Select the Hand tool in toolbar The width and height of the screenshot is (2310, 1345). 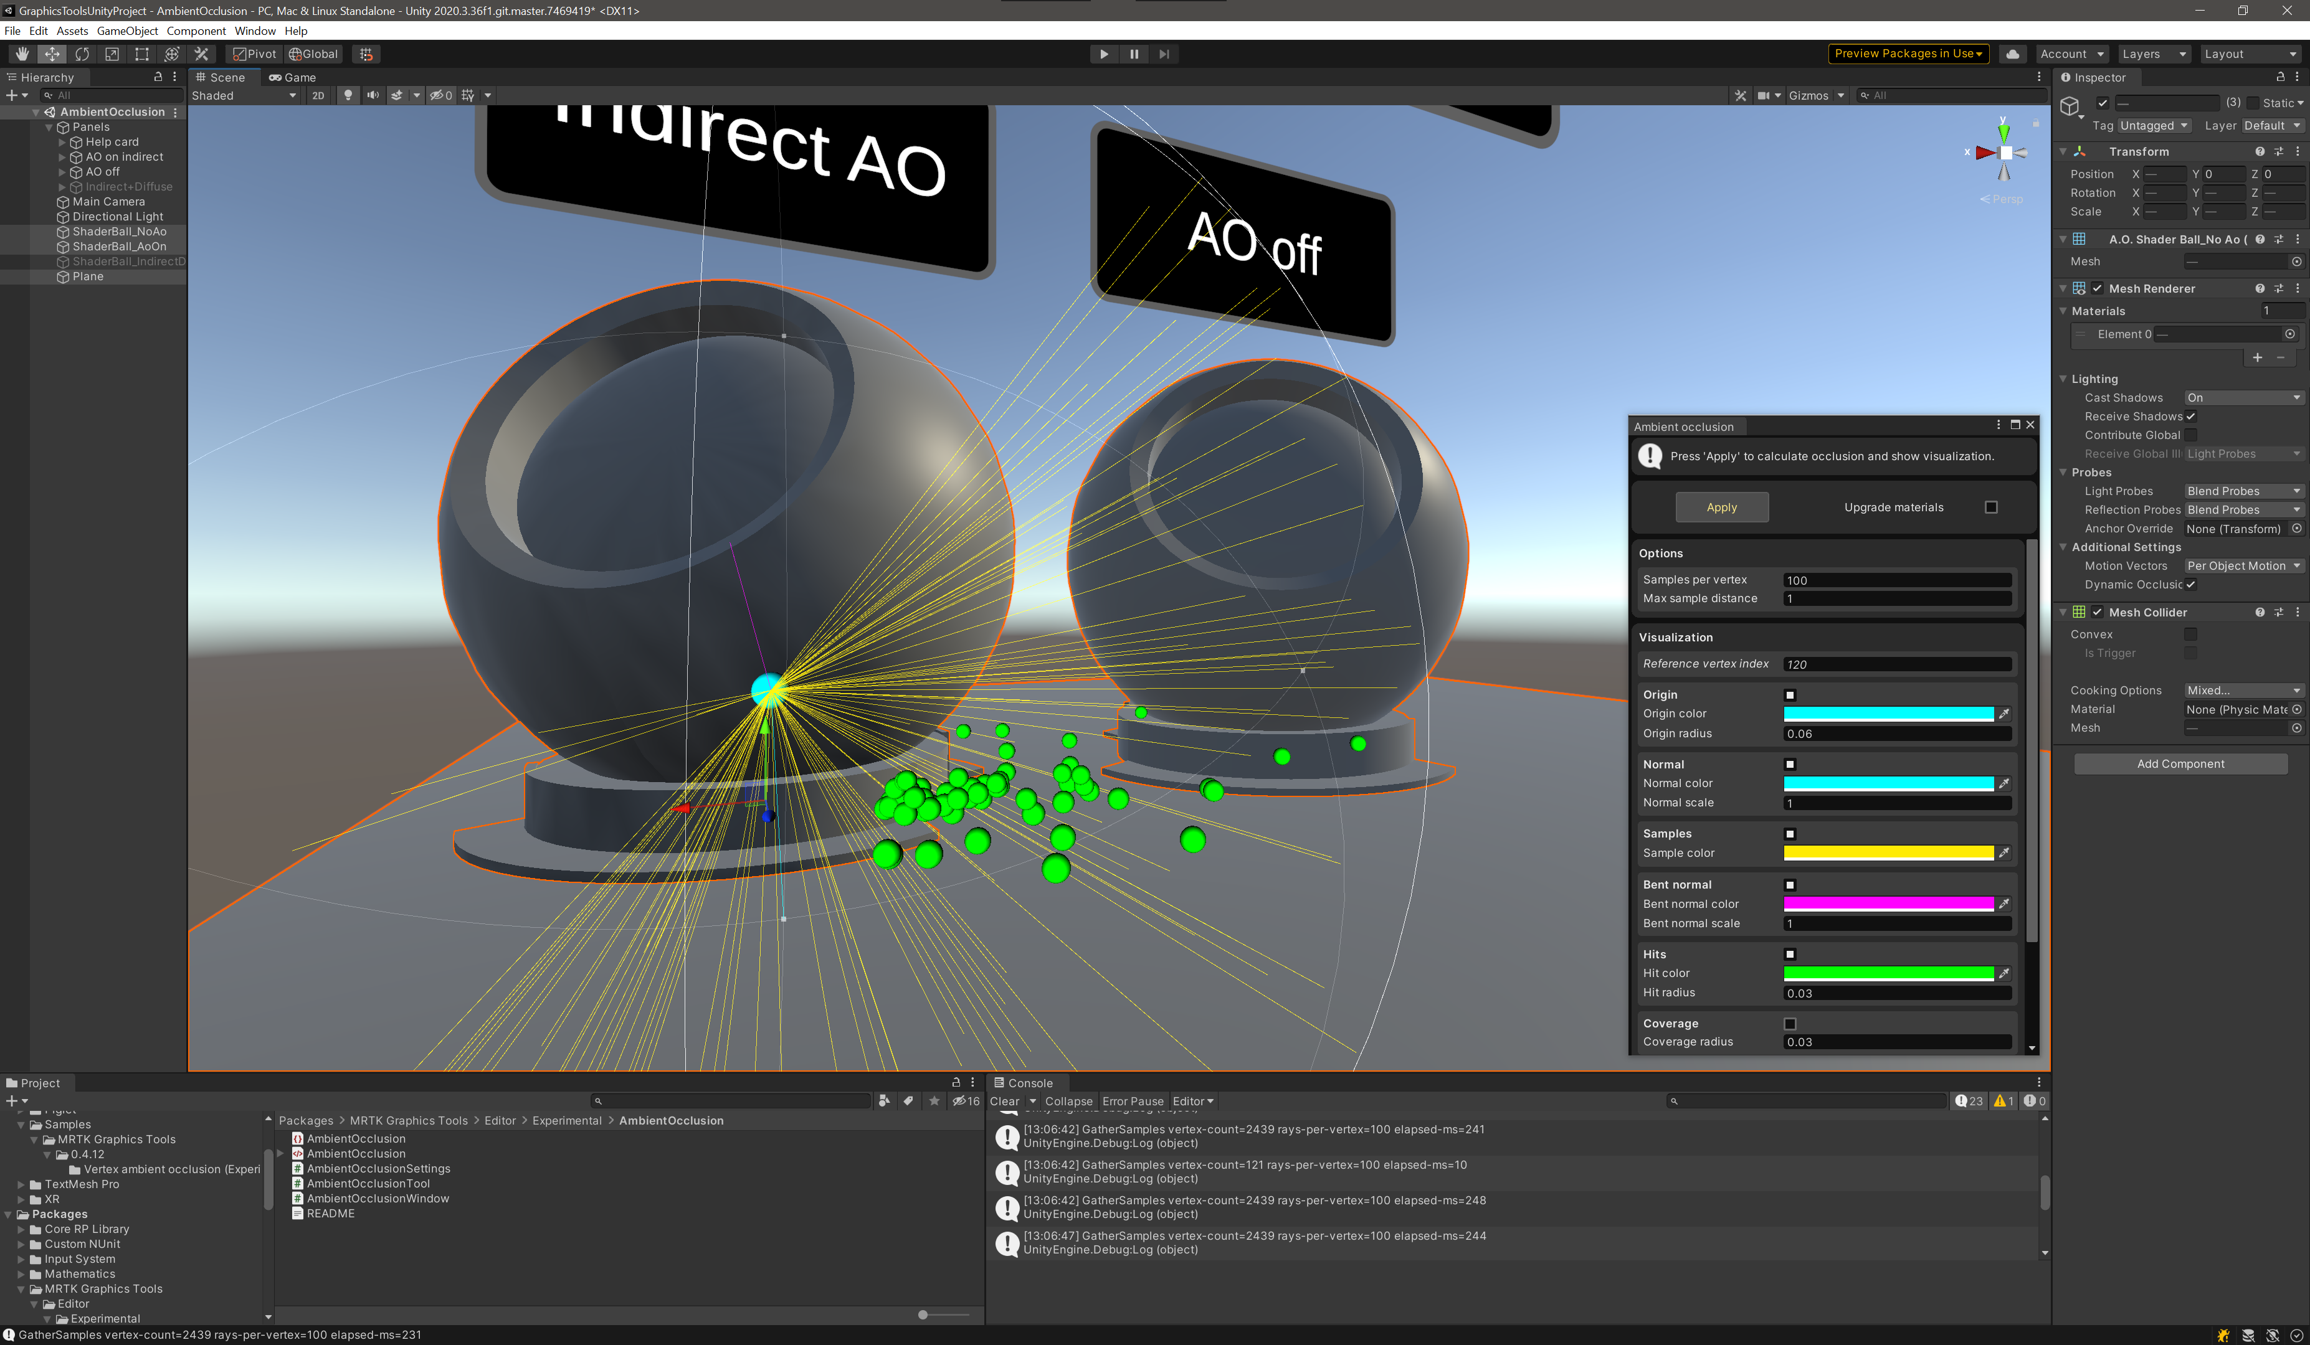22,54
